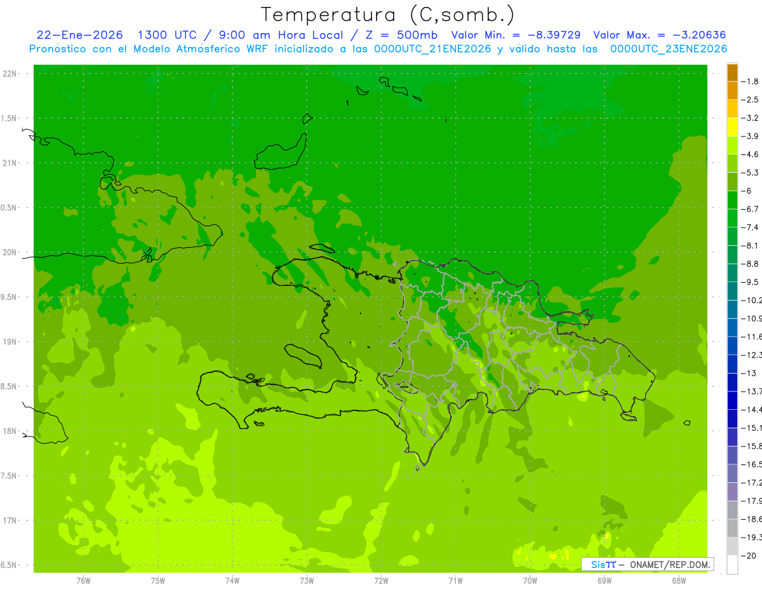Click the '70W' longitude axis label
762x589 pixels.
click(530, 581)
